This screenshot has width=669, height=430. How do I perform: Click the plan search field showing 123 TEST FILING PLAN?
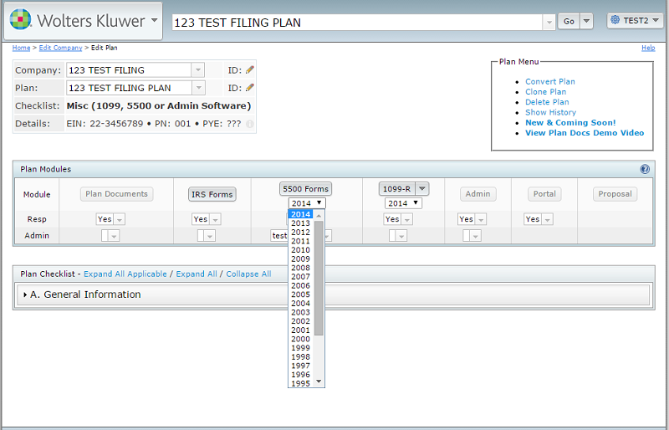357,23
